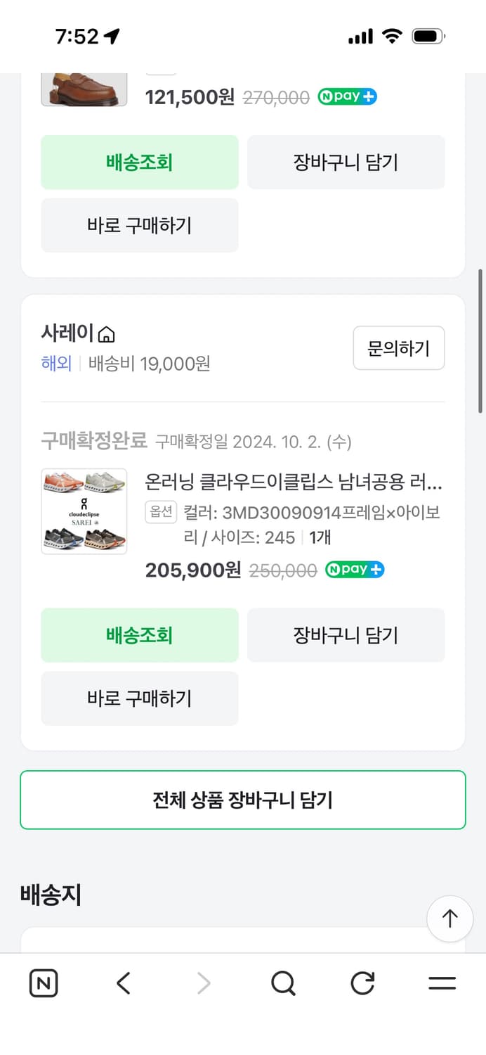Open 문의하기 for the 사레이 store

click(399, 347)
